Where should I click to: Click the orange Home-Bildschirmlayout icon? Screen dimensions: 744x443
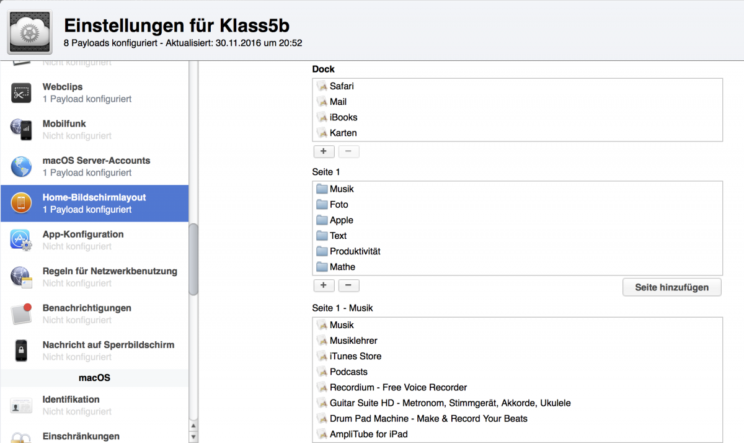(21, 204)
